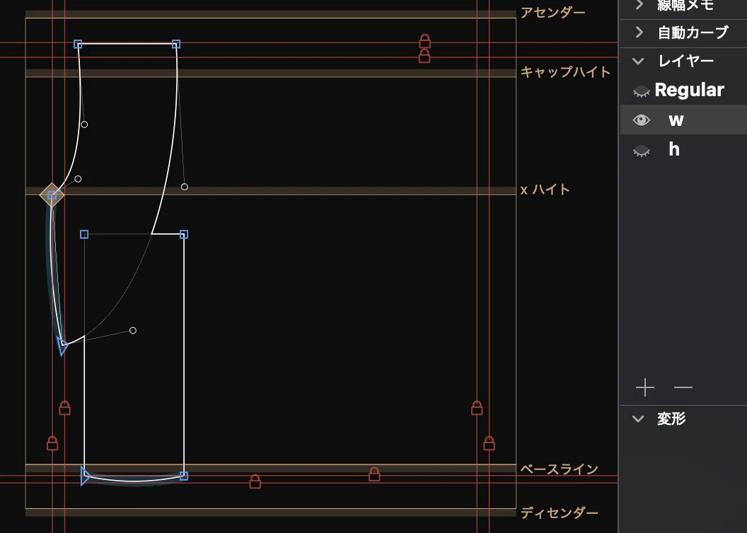747x533 pixels.
Task: Click the ベースライン metric label
Action: click(560, 469)
